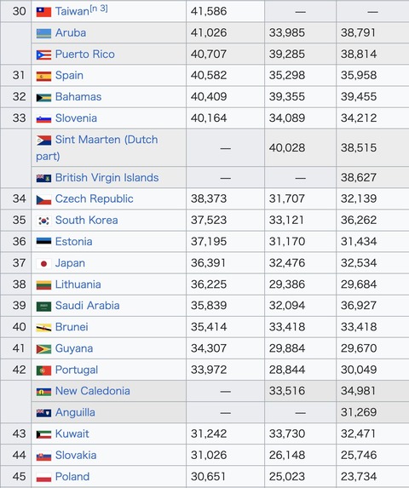Screen dimensions: 409x488
Task: Open the Taiwan footnote n 3 reference
Action: [x=99, y=9]
